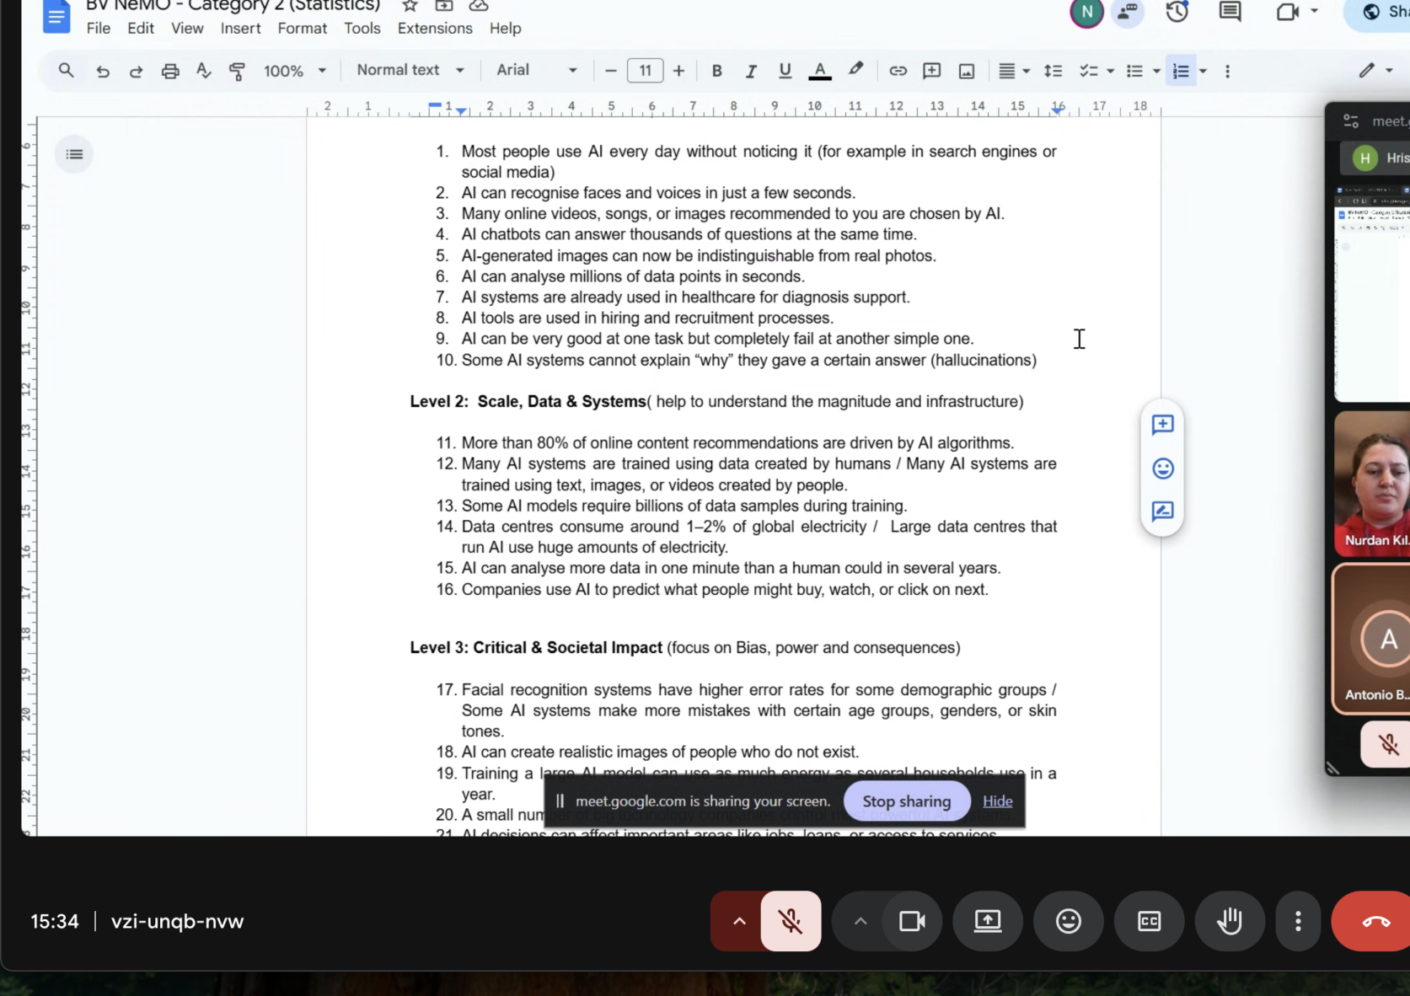Open the document outline panel icon

coord(74,154)
